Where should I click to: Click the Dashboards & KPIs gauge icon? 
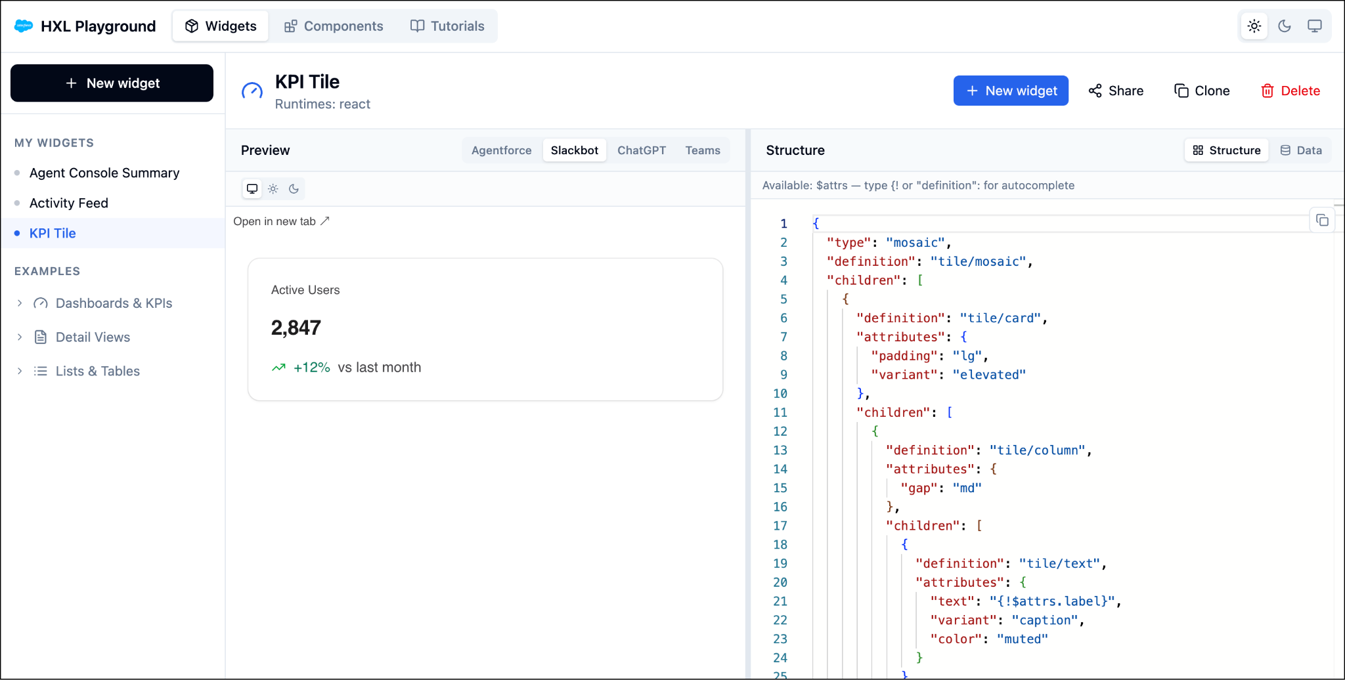[x=41, y=303]
